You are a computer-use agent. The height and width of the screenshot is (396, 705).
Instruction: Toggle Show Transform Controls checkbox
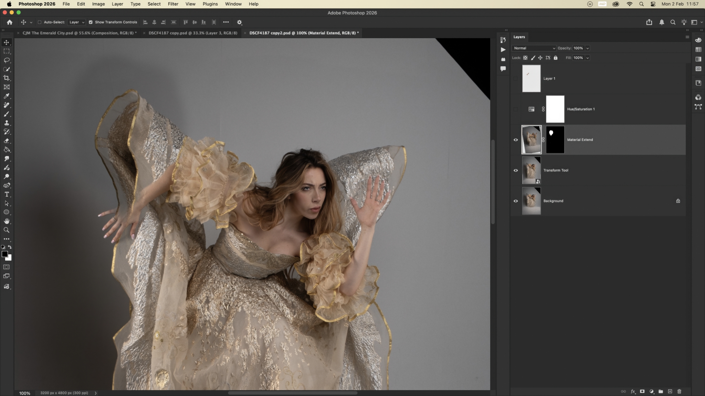91,22
